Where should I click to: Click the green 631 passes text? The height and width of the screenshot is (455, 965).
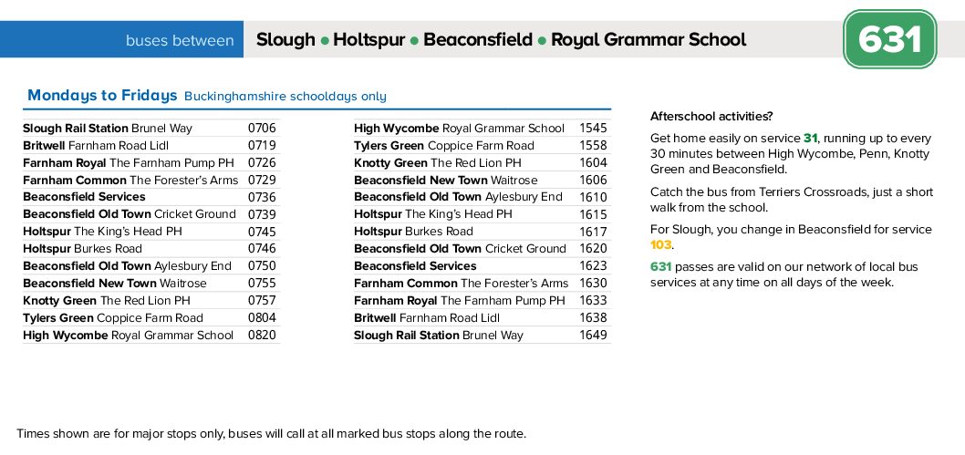tap(660, 267)
